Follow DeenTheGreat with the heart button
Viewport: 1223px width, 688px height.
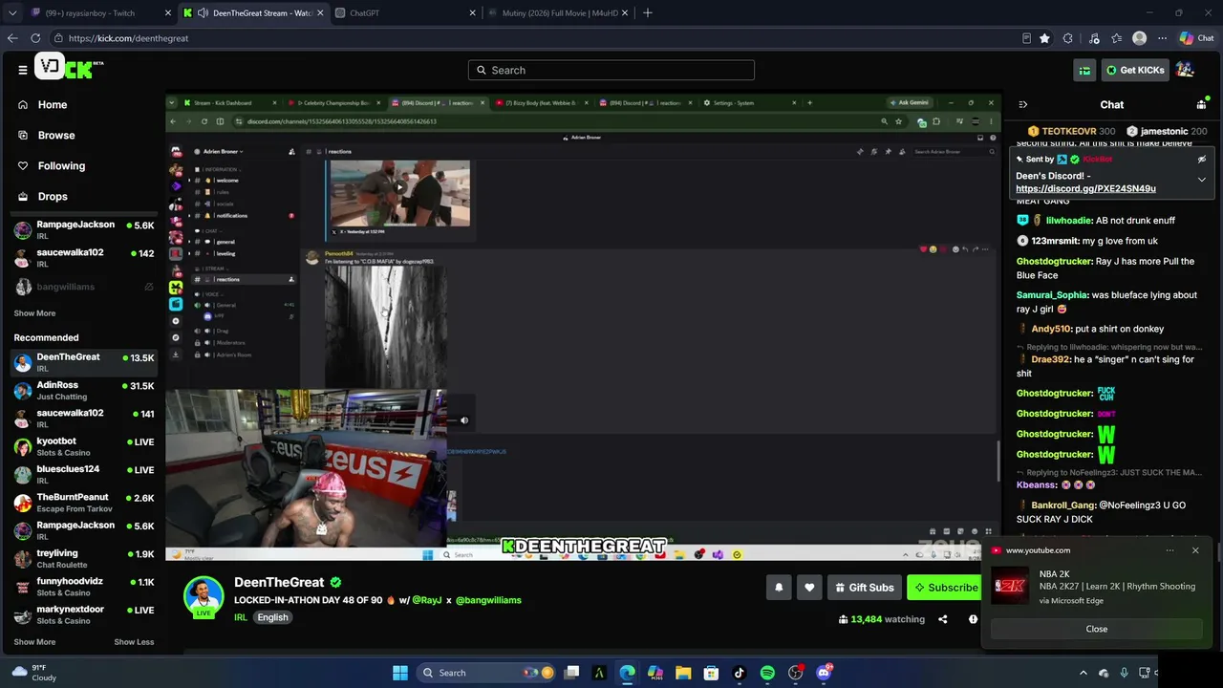tap(809, 588)
